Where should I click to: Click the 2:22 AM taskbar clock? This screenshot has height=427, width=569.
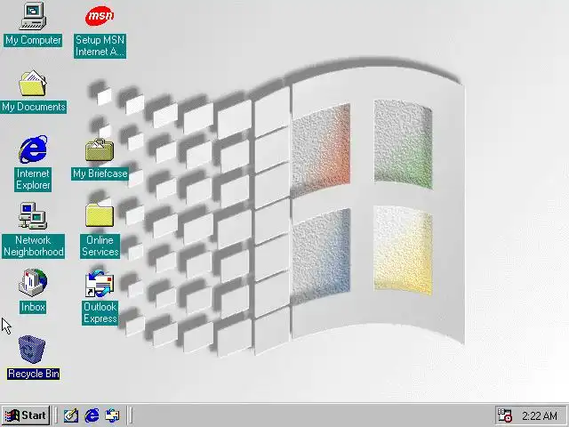pos(540,415)
